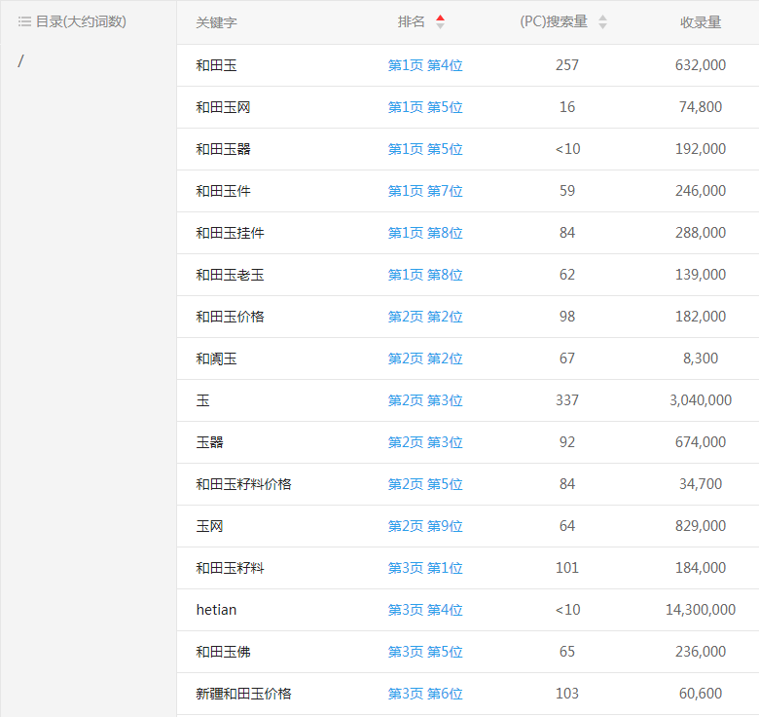The height and width of the screenshot is (717, 759).
Task: Open the ranking link for 和田玉挂件
Action: 425,233
